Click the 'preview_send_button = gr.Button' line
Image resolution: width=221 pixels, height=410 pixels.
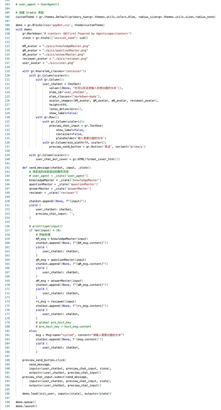pos(97,146)
